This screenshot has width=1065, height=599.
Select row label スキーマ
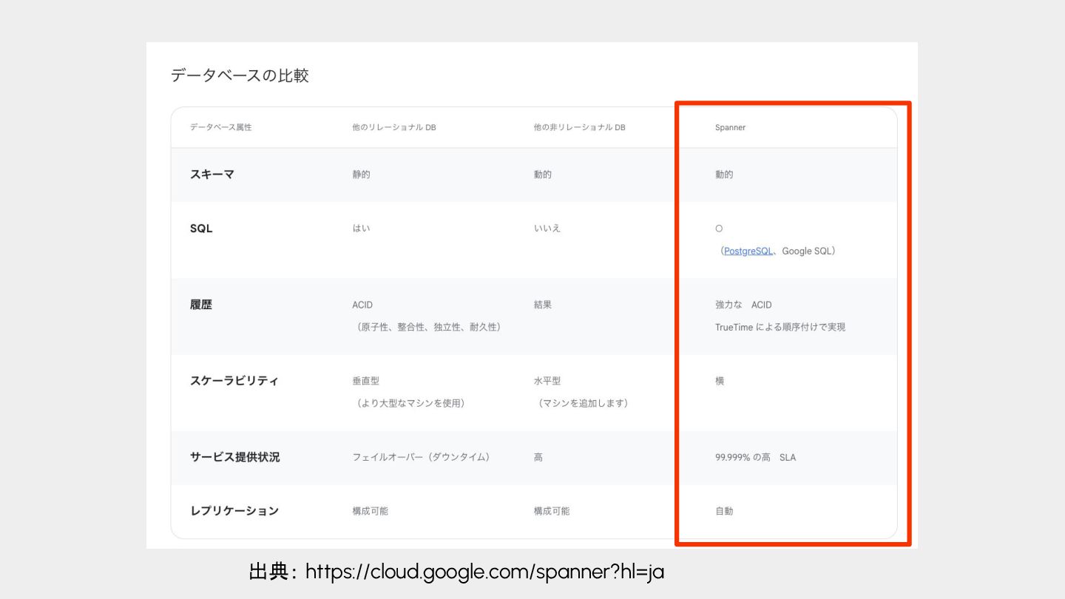click(212, 175)
